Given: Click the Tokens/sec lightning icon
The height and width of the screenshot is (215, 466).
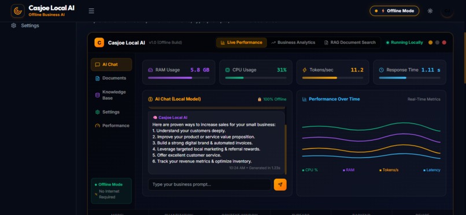Looking at the screenshot, I should coord(304,70).
